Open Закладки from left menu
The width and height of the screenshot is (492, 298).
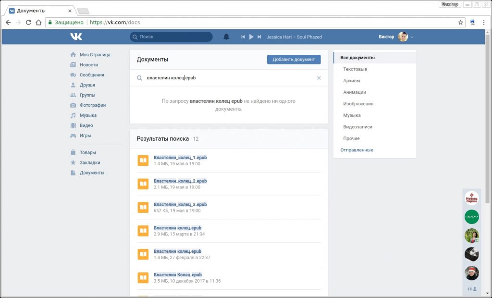[90, 162]
